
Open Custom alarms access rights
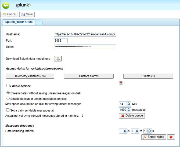pyautogui.click(x=89, y=76)
